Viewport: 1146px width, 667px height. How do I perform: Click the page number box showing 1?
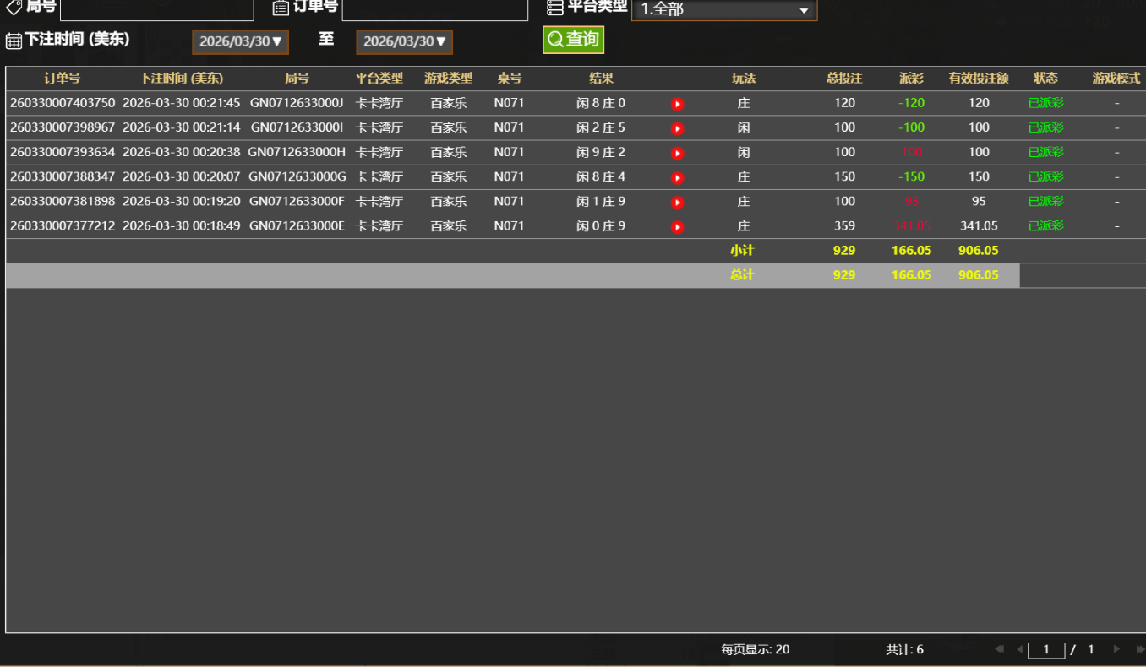1045,649
